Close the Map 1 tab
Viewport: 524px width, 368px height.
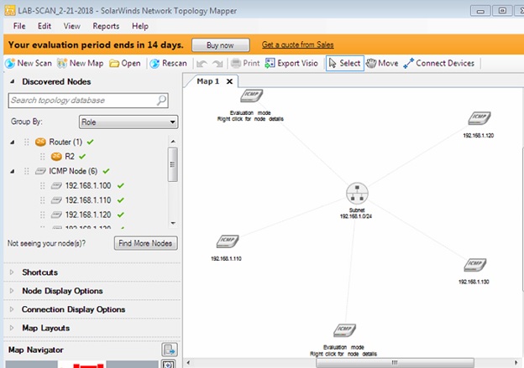229,81
